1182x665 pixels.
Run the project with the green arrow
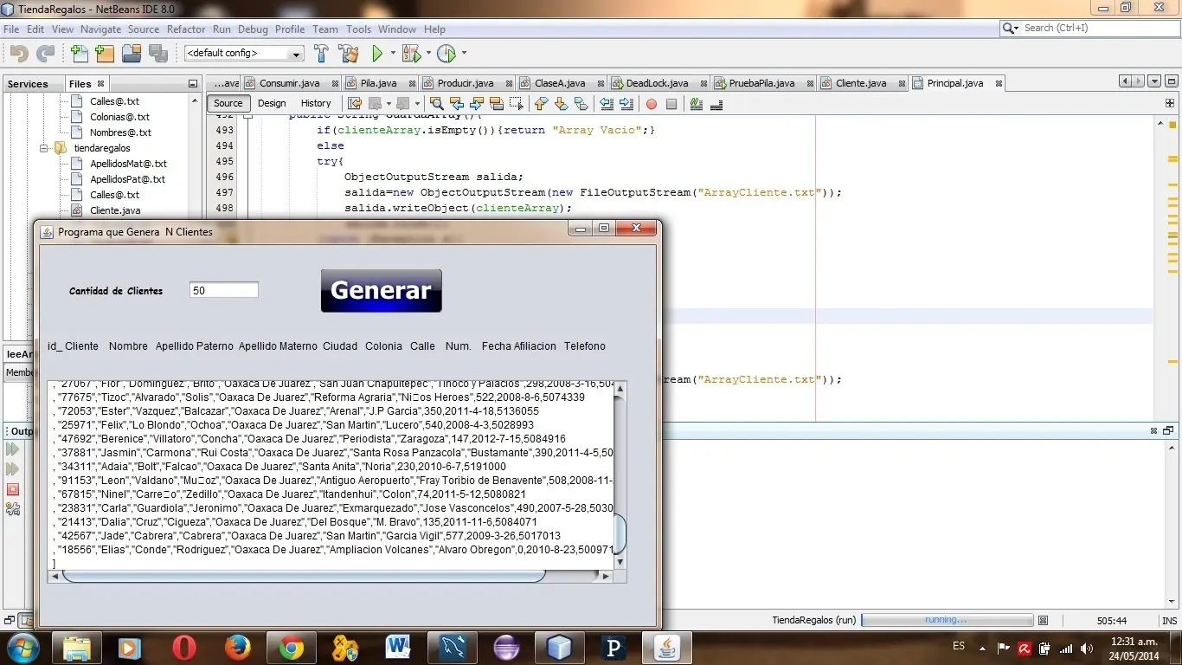(377, 54)
